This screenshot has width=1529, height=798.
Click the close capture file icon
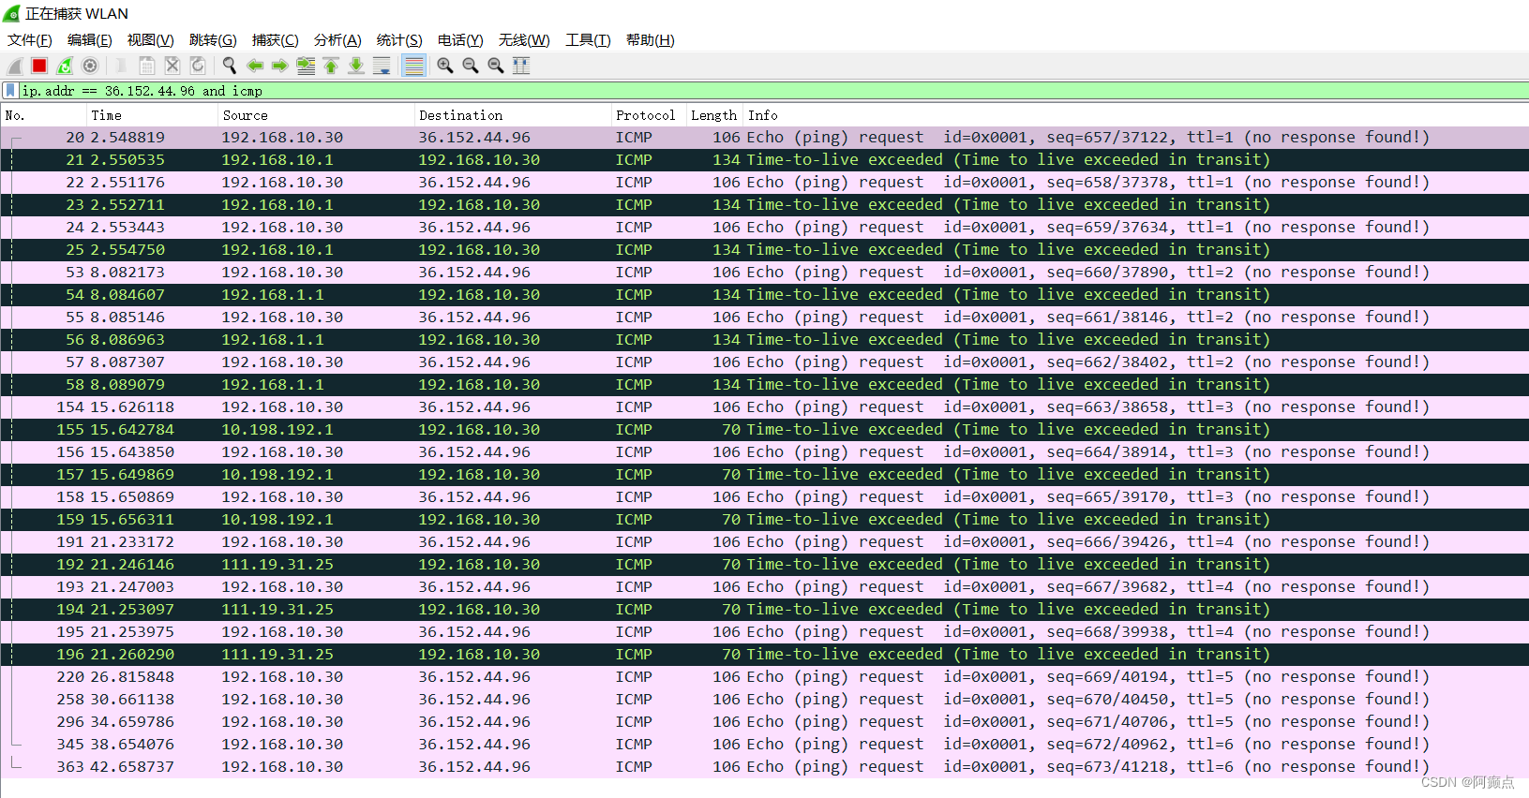point(172,66)
